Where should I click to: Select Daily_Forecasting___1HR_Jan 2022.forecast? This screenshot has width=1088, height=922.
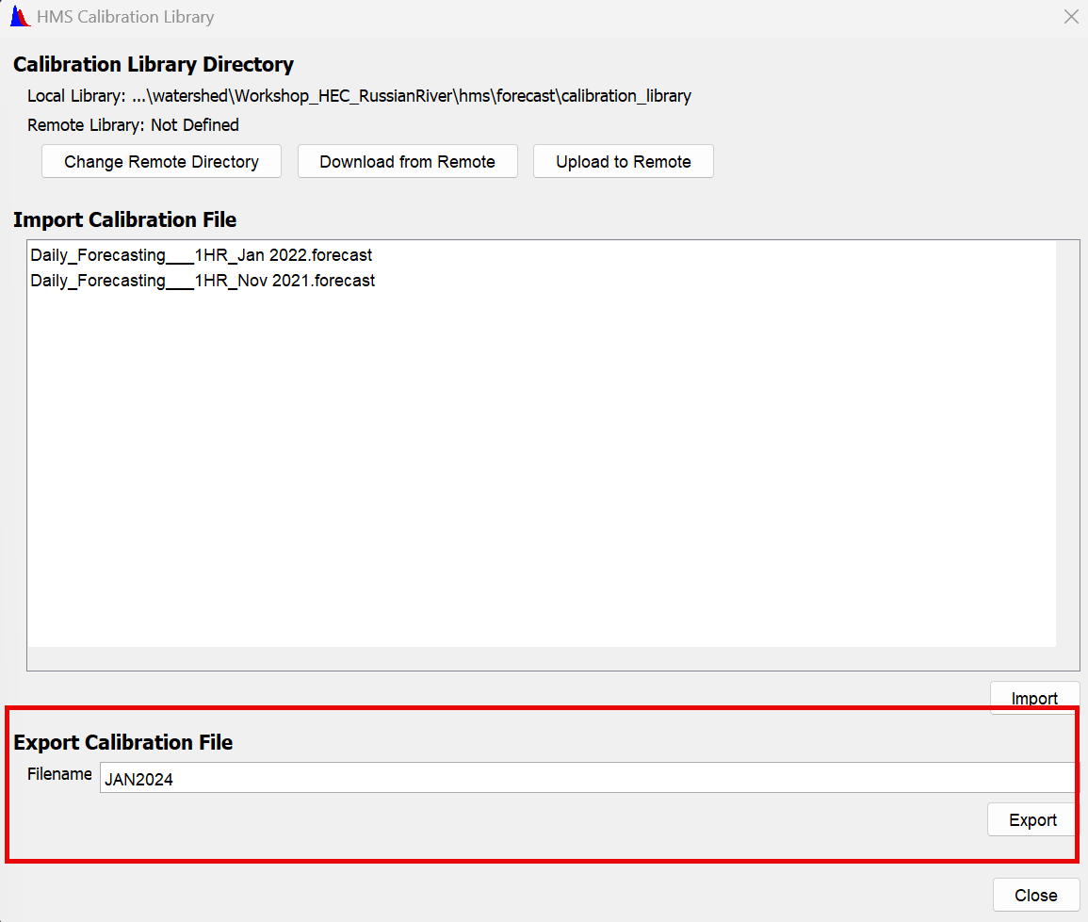pos(201,254)
